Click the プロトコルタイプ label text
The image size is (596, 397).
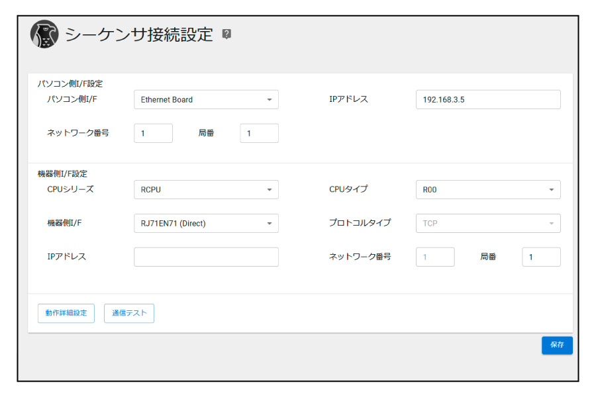tap(360, 223)
